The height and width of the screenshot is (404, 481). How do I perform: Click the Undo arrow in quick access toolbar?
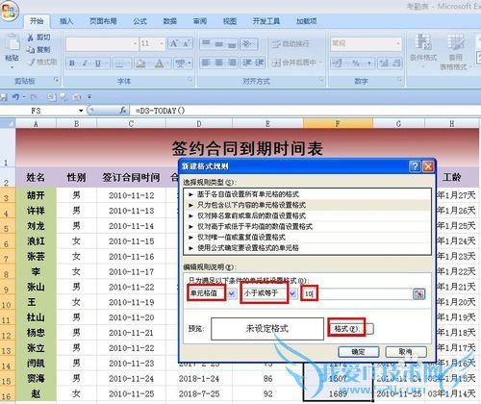pos(15,96)
